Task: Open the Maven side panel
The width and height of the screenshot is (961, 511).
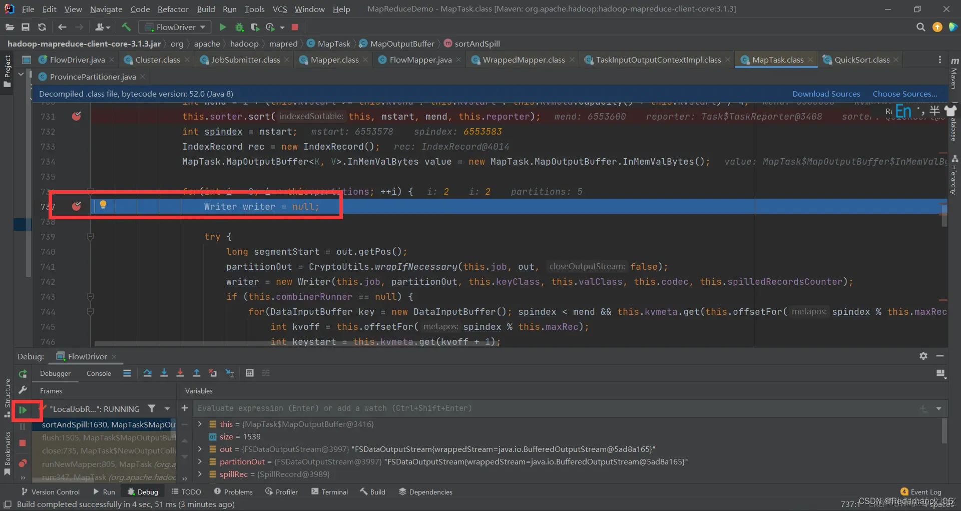Action: pos(954,74)
